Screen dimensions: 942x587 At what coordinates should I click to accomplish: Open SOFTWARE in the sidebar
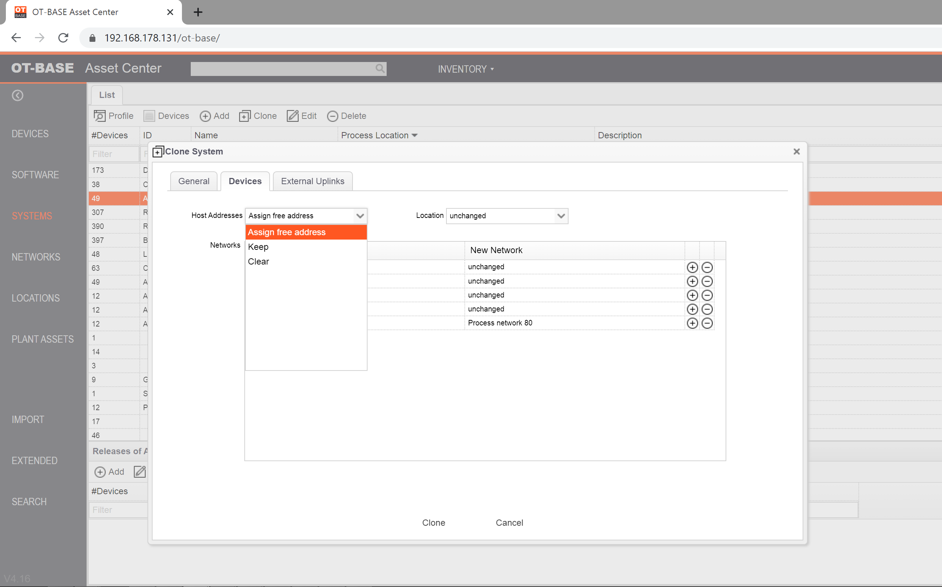point(35,175)
